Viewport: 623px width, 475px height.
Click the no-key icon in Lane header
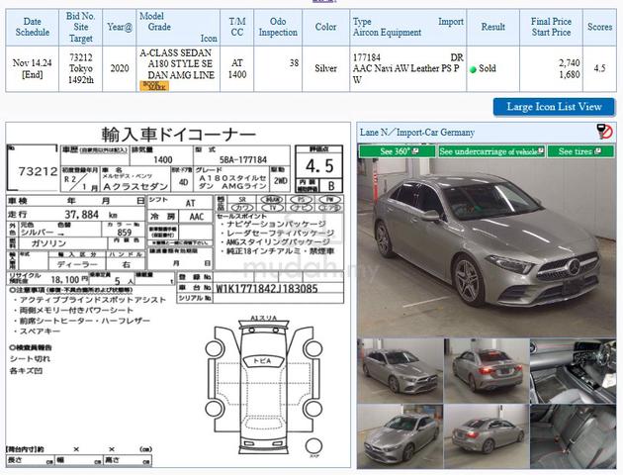605,132
